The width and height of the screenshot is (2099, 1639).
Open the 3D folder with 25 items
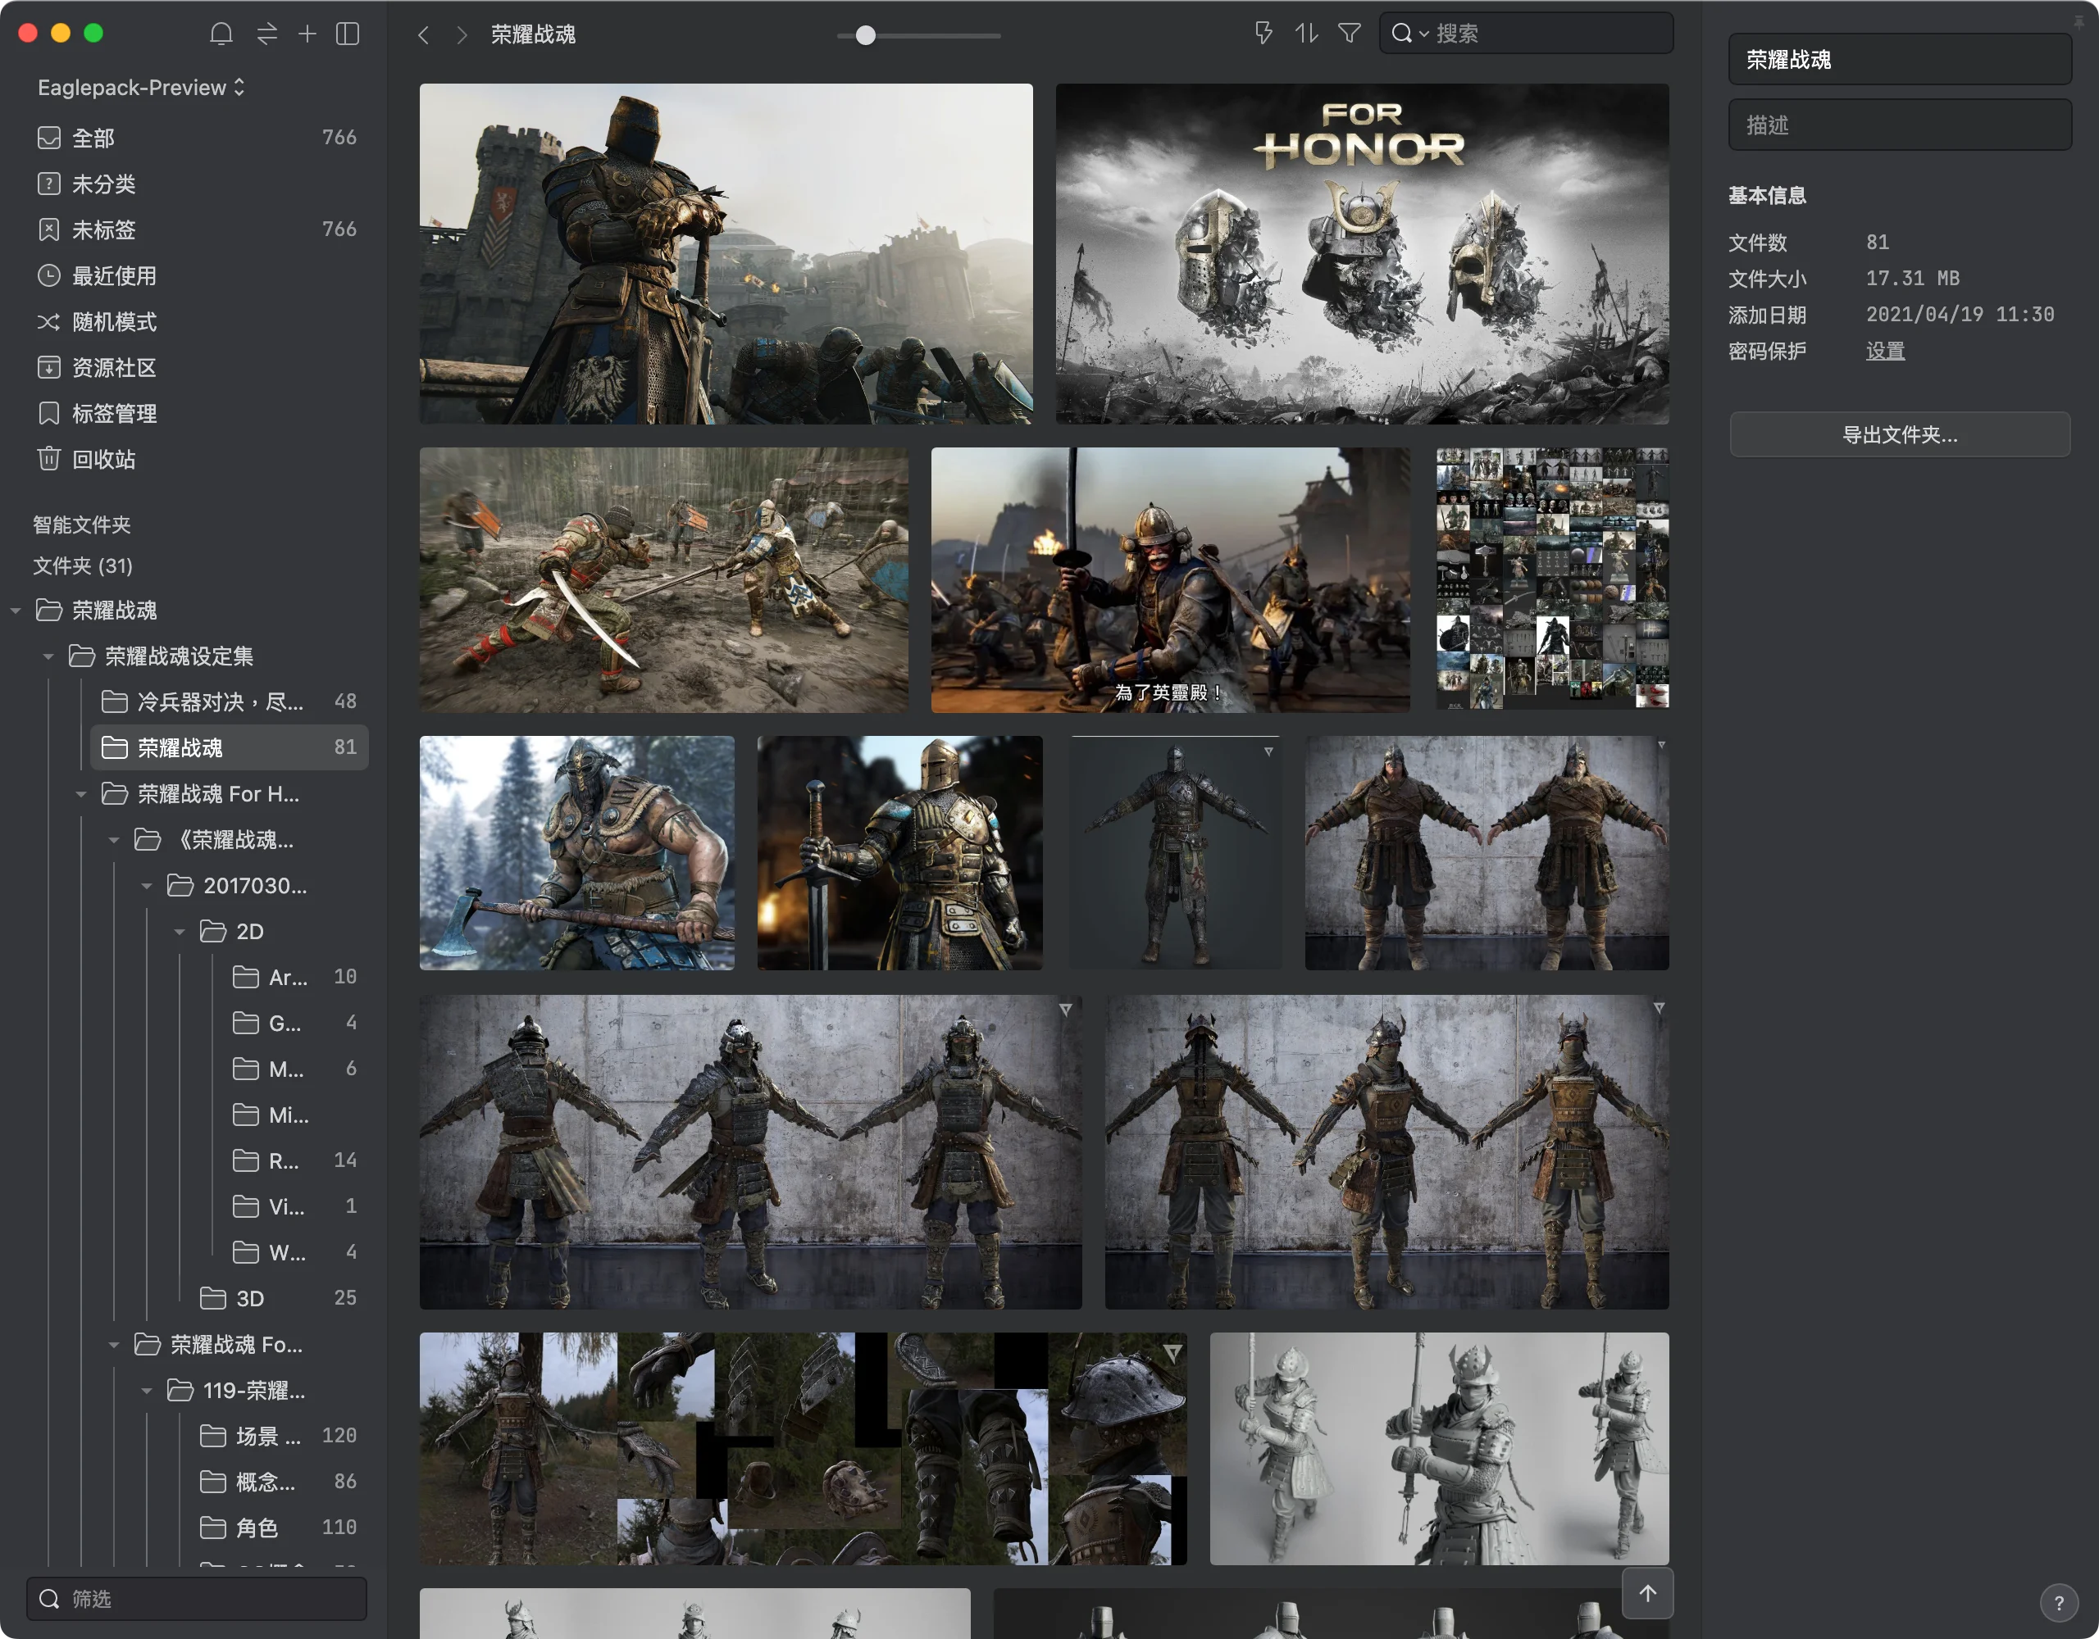pos(279,1299)
